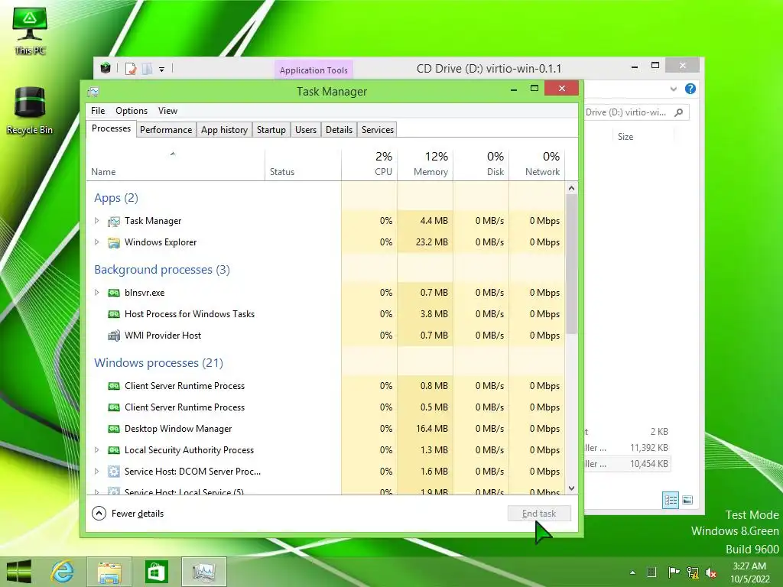
Task: Select the 10,454 KB file row in Explorer
Action: pyautogui.click(x=627, y=464)
